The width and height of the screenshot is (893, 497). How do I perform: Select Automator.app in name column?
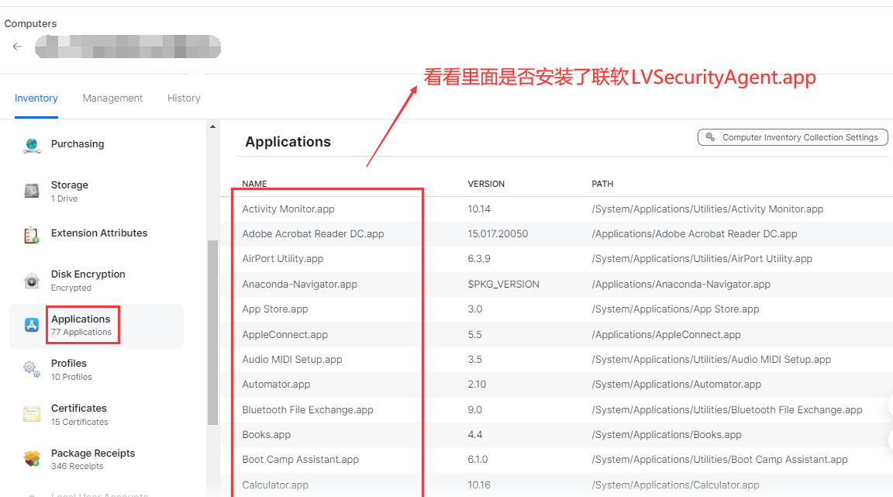click(276, 384)
